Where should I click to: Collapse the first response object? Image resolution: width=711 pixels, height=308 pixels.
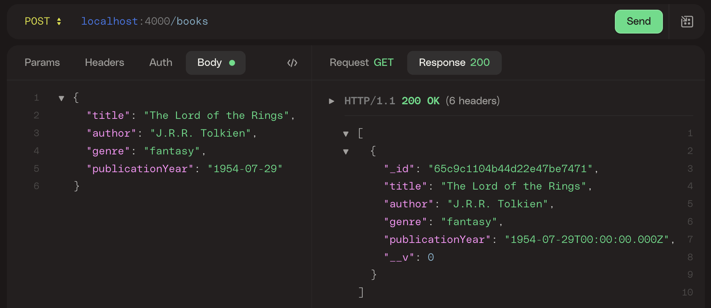click(x=346, y=152)
